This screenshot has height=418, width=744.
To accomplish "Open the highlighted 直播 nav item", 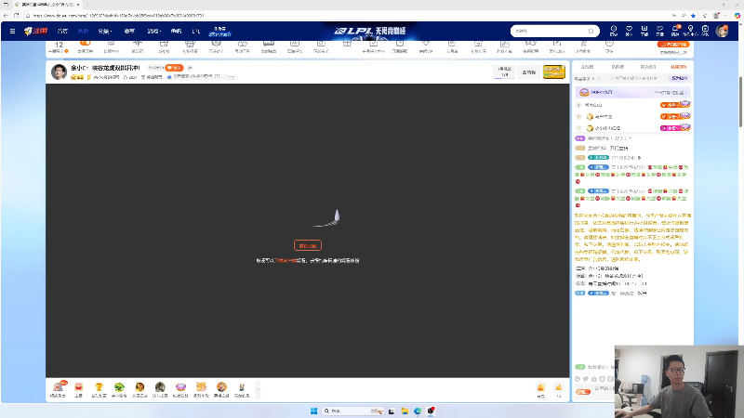I will pos(83,32).
